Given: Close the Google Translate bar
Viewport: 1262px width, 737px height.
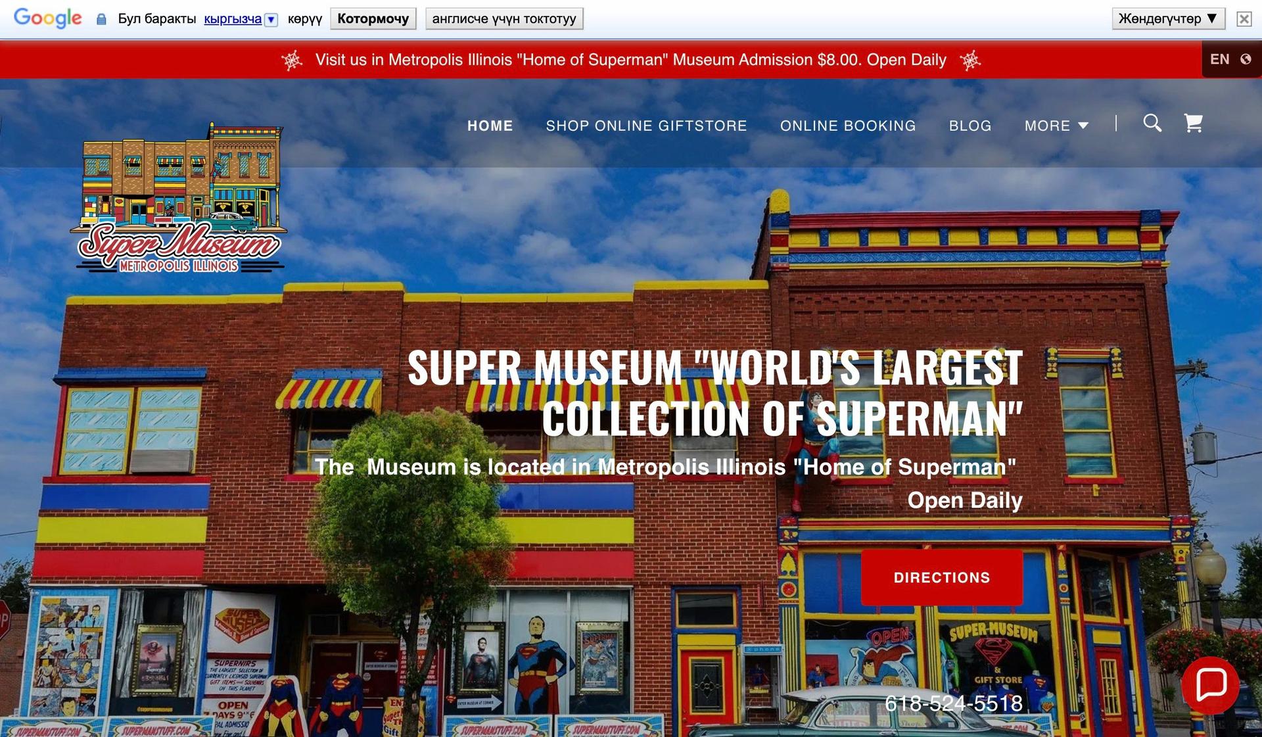Looking at the screenshot, I should pos(1244,19).
